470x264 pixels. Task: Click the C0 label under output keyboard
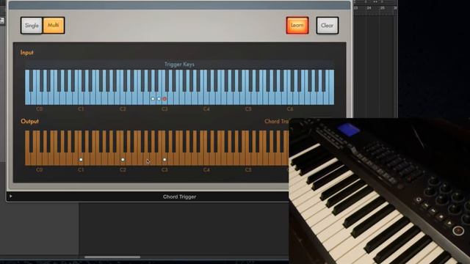coord(39,169)
